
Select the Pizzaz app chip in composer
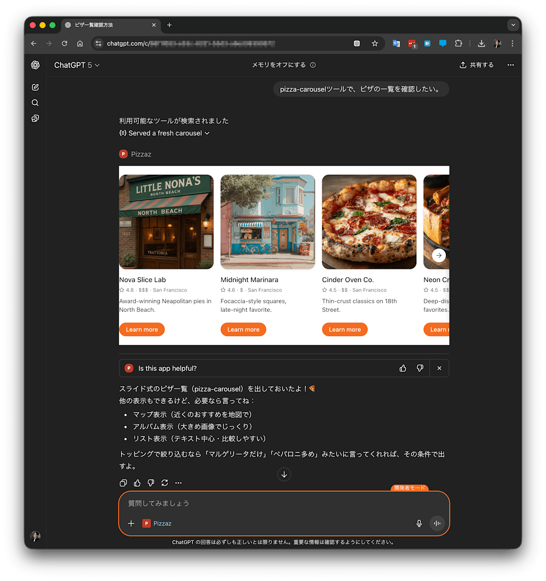point(157,524)
